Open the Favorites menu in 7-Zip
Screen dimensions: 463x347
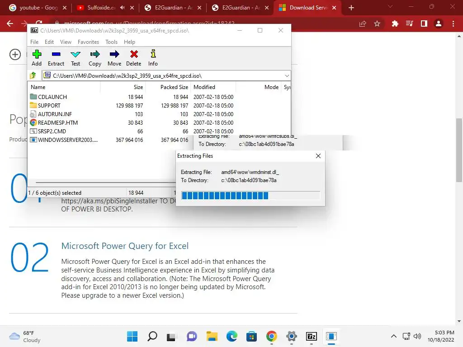click(x=88, y=42)
